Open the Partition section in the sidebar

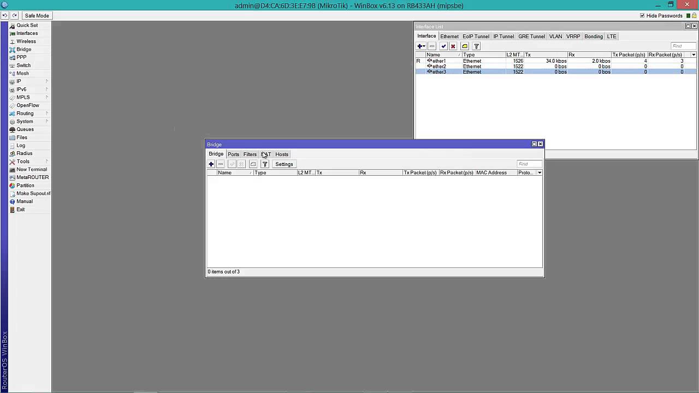coord(25,186)
